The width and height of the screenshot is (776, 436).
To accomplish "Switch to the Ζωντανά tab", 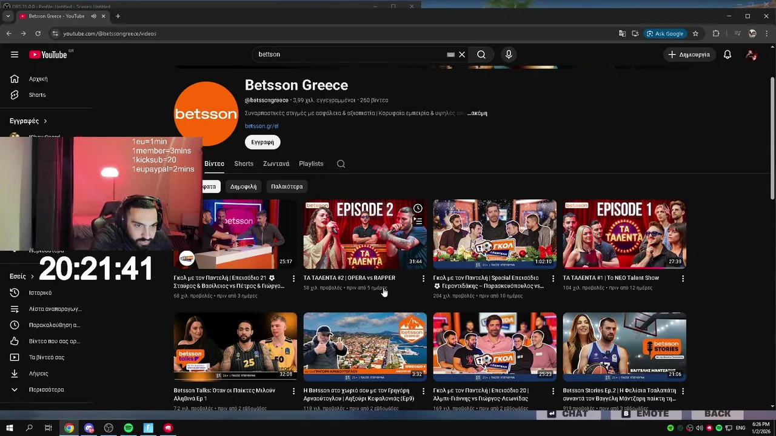I will (x=276, y=163).
